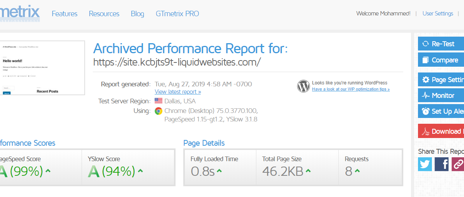Open the Features menu item
The image size is (464, 197).
point(65,13)
